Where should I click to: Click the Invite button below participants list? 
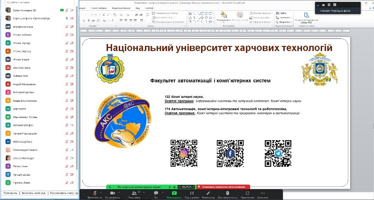pyautogui.click(x=10, y=193)
